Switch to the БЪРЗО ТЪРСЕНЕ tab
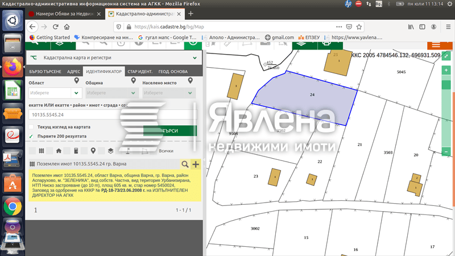Image resolution: width=455 pixels, height=256 pixels. [x=45, y=72]
